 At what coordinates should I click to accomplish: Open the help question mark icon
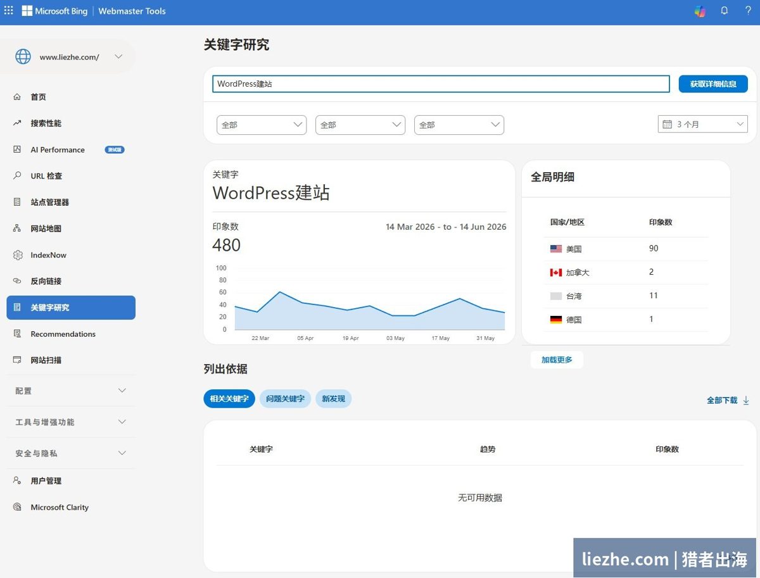click(x=748, y=11)
